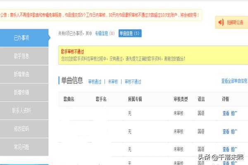This screenshot has width=248, height=165.
Task: Click 推广 in the third song row
Action: coord(234,149)
